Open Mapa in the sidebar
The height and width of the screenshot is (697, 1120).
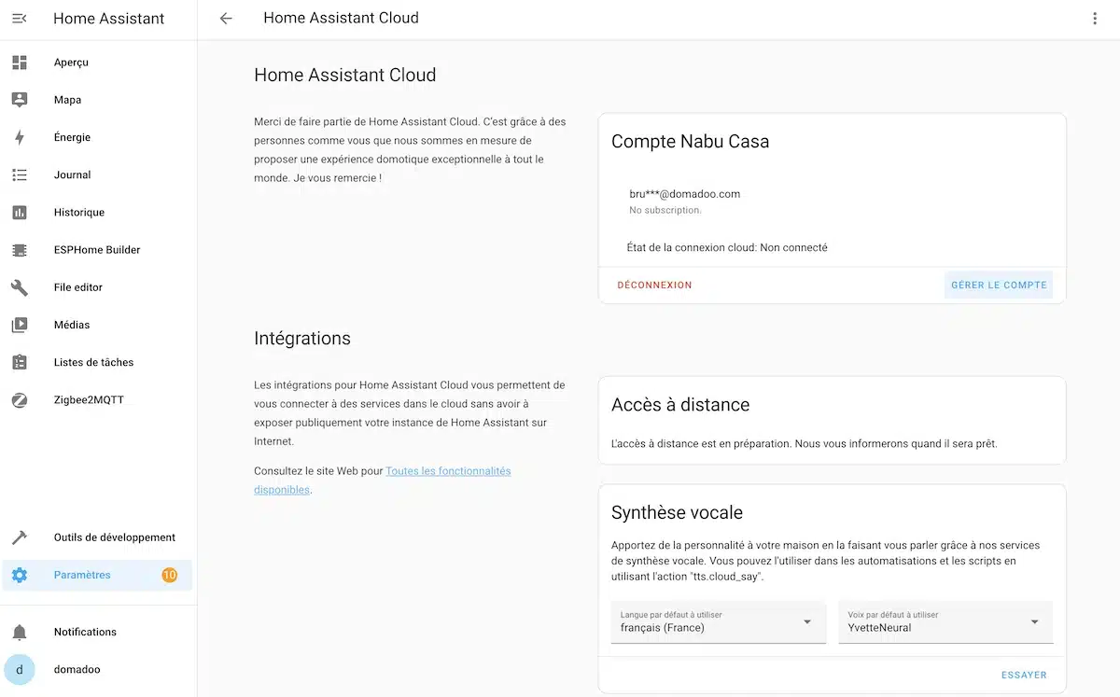coord(98,100)
